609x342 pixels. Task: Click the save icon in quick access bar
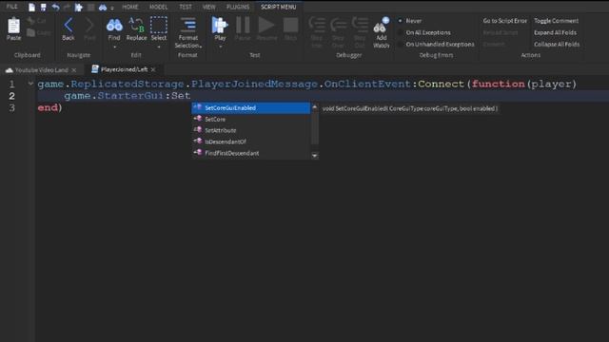43,7
